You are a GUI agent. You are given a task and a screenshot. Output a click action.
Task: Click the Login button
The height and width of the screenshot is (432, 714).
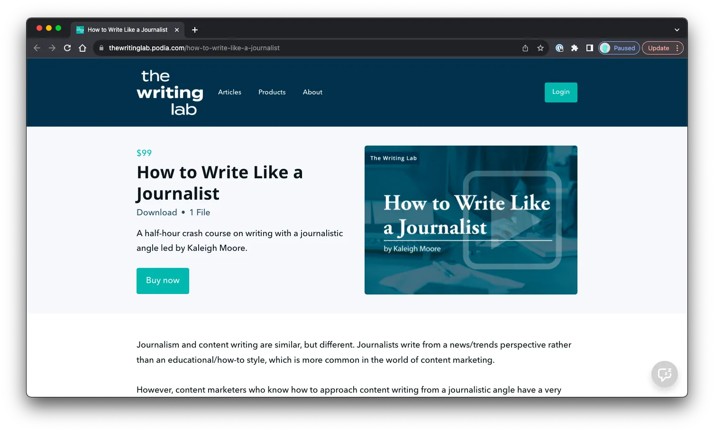click(x=561, y=92)
